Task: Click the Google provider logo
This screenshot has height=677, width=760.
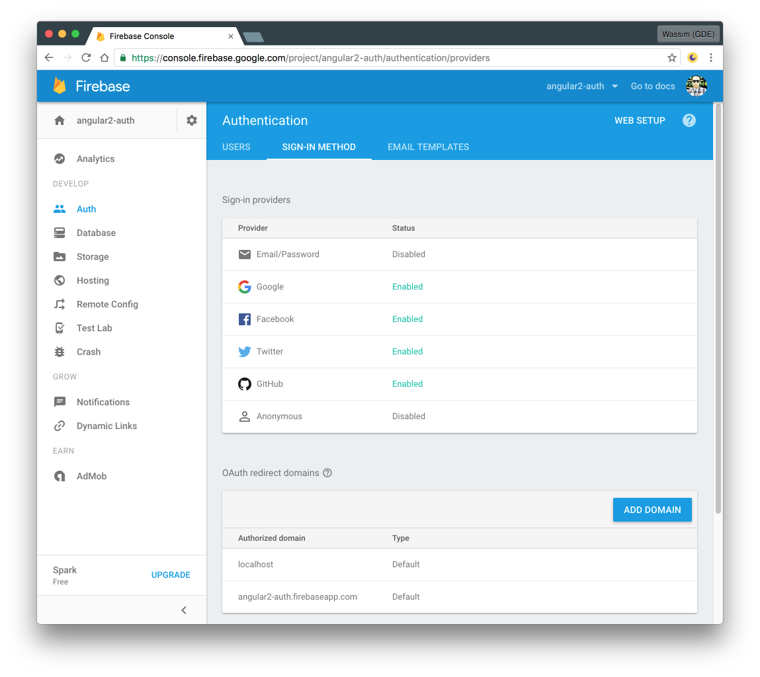Action: tap(245, 286)
